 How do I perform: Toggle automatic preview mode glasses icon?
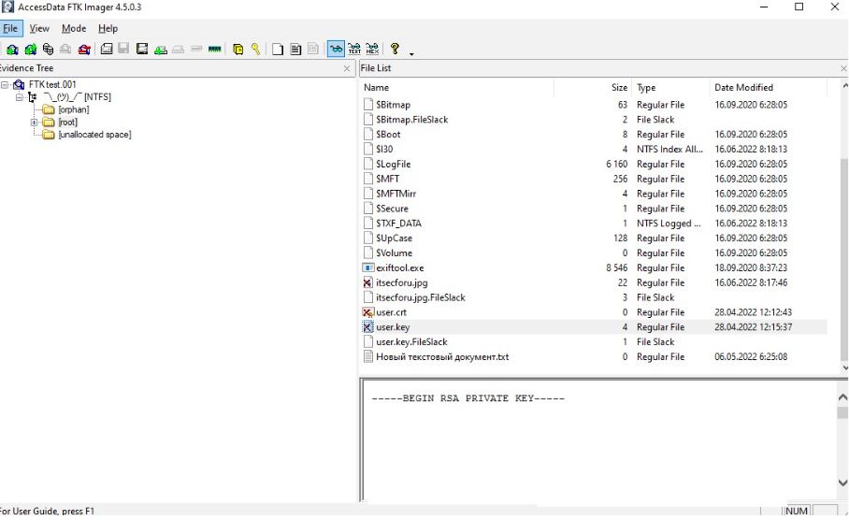tap(336, 50)
